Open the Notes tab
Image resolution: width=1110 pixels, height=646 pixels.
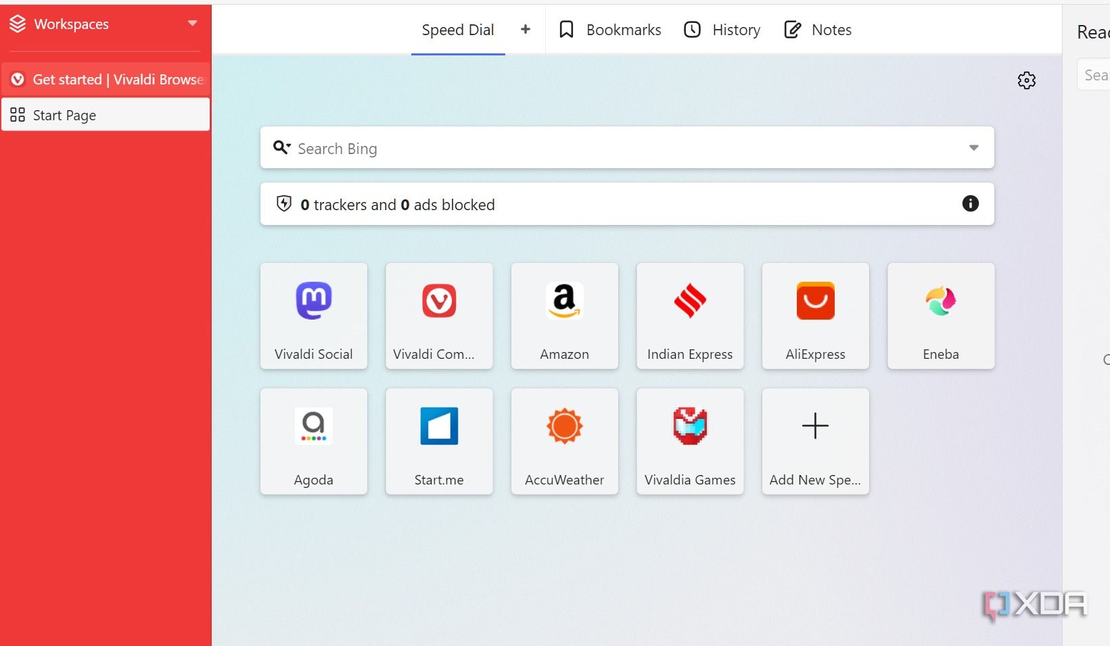(818, 30)
